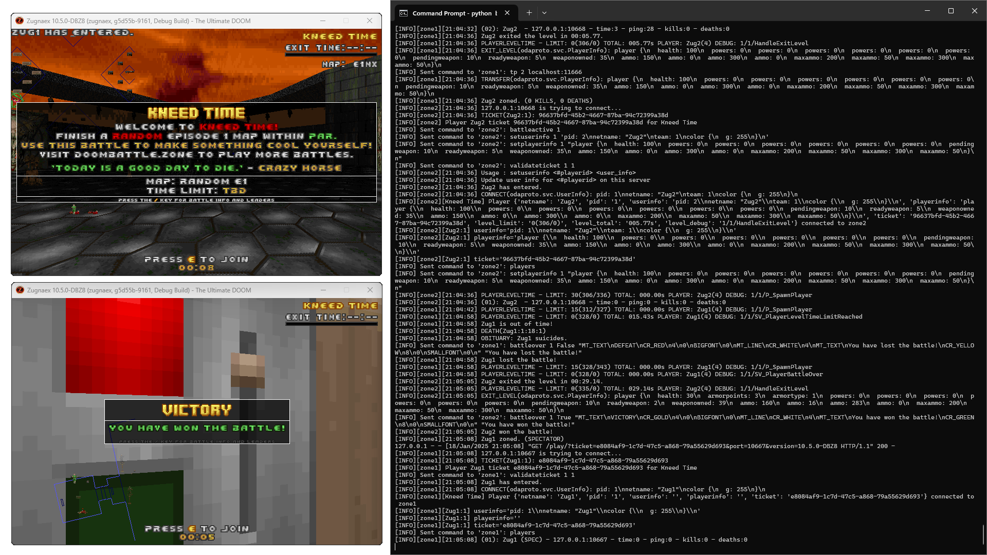Click 'YOU HAVE WON THE BATTLE!' text

click(x=197, y=428)
